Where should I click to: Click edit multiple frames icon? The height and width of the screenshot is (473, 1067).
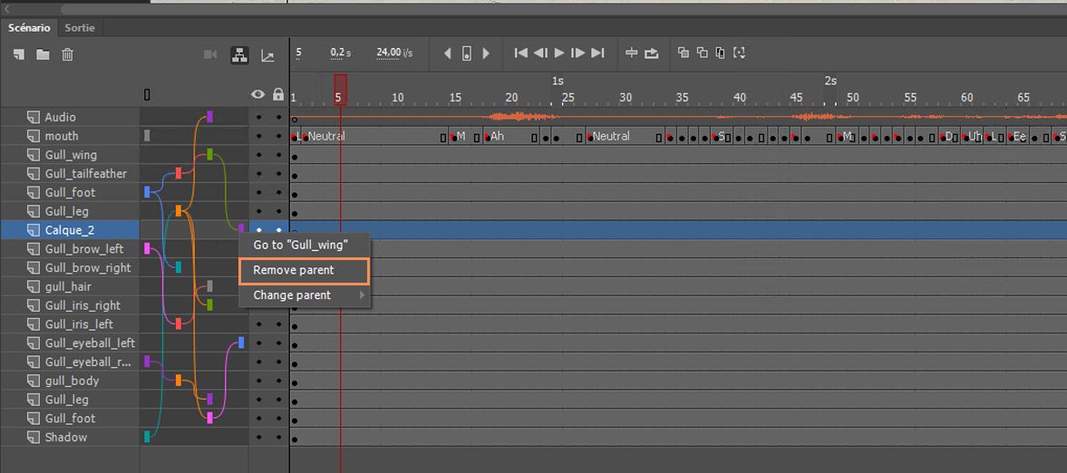[721, 53]
